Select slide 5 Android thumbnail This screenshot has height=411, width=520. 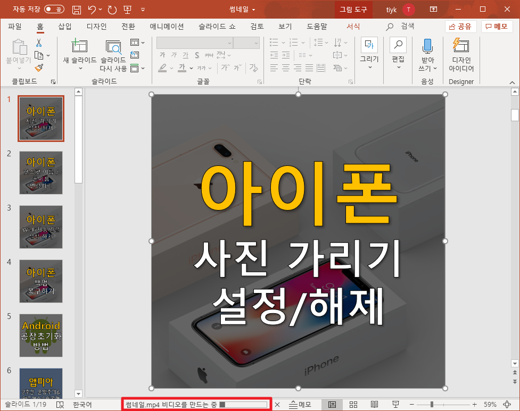41,335
